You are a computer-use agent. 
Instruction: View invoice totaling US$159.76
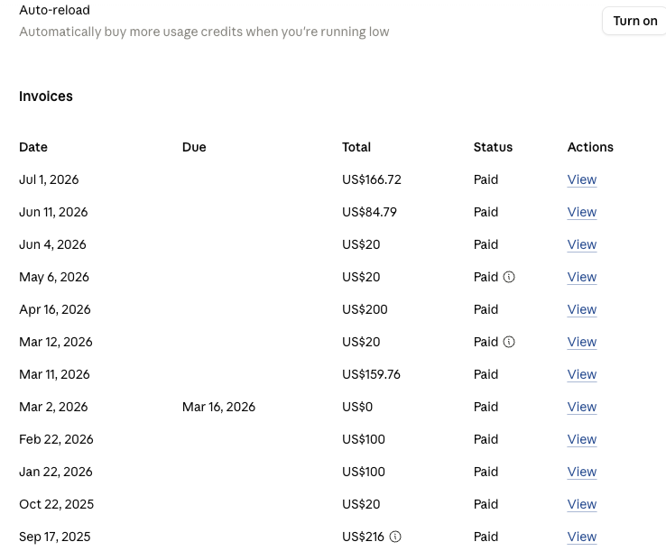[582, 374]
